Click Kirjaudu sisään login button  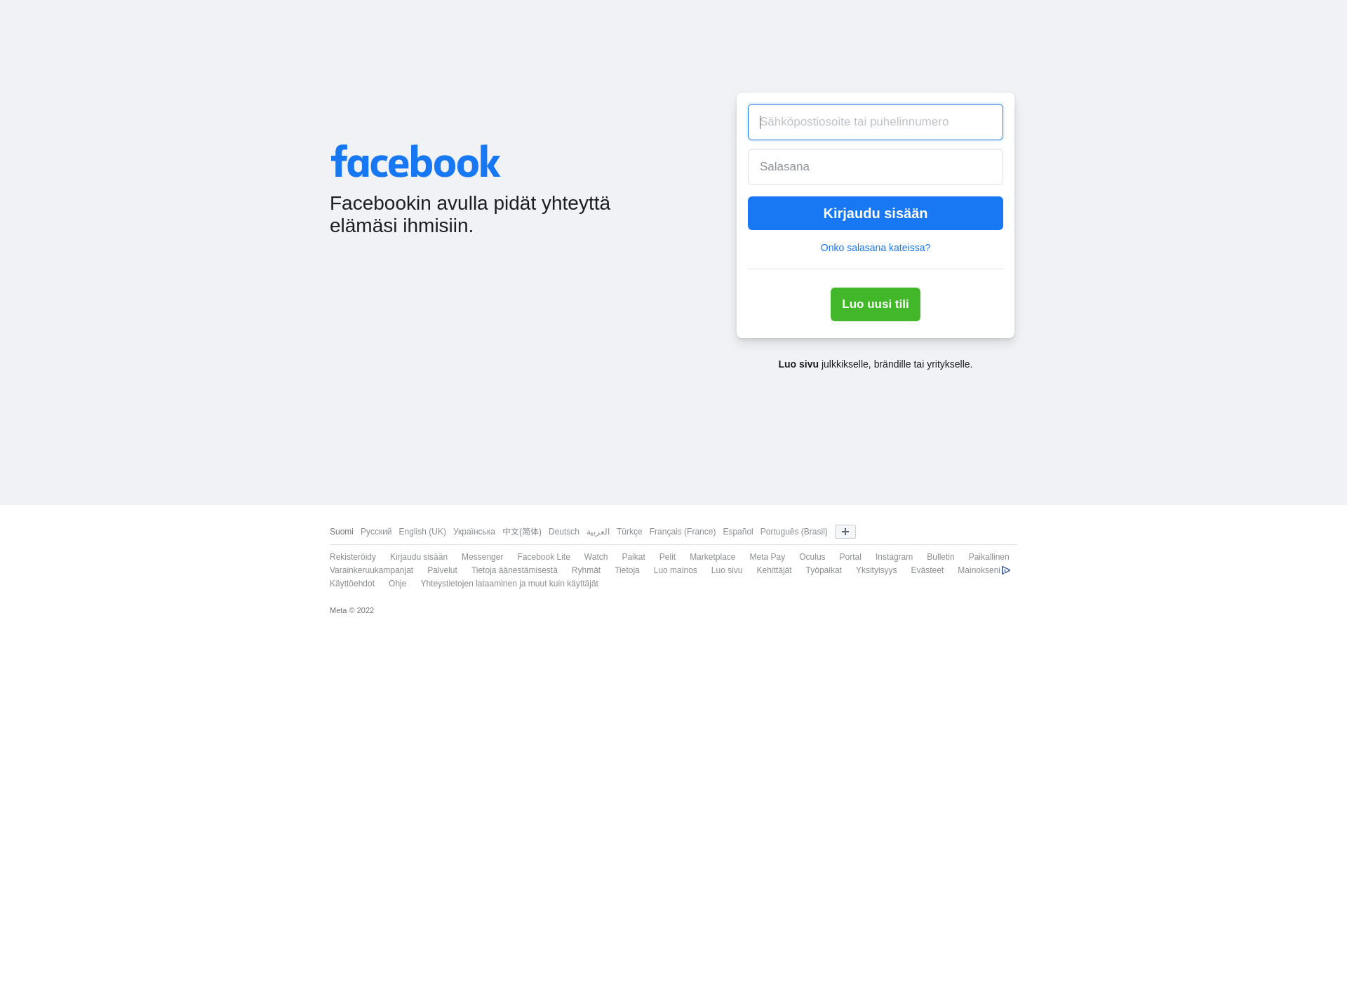click(x=874, y=213)
